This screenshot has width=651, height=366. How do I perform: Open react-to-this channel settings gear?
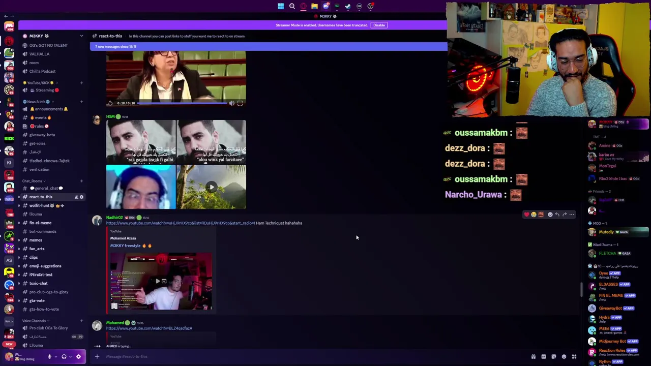tap(81, 197)
